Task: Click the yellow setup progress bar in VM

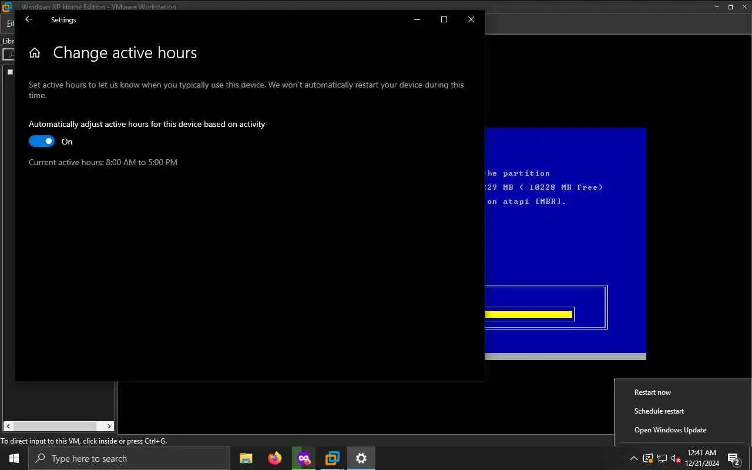Action: pyautogui.click(x=529, y=314)
